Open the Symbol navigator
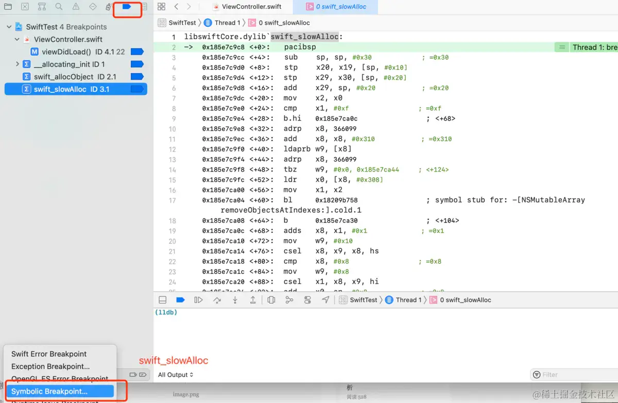Screen dimensions: 618x403 pyautogui.click(x=42, y=7)
